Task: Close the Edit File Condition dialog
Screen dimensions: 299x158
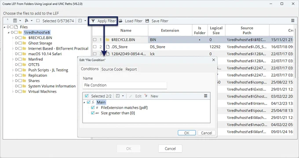Action: pyautogui.click(x=214, y=60)
